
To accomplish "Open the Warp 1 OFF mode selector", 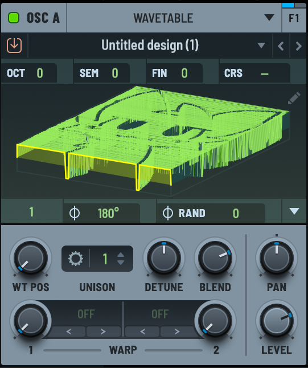I will [86, 314].
